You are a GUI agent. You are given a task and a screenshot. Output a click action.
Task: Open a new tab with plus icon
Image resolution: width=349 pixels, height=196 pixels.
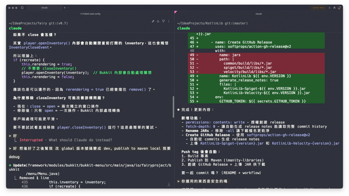click(65, 7)
